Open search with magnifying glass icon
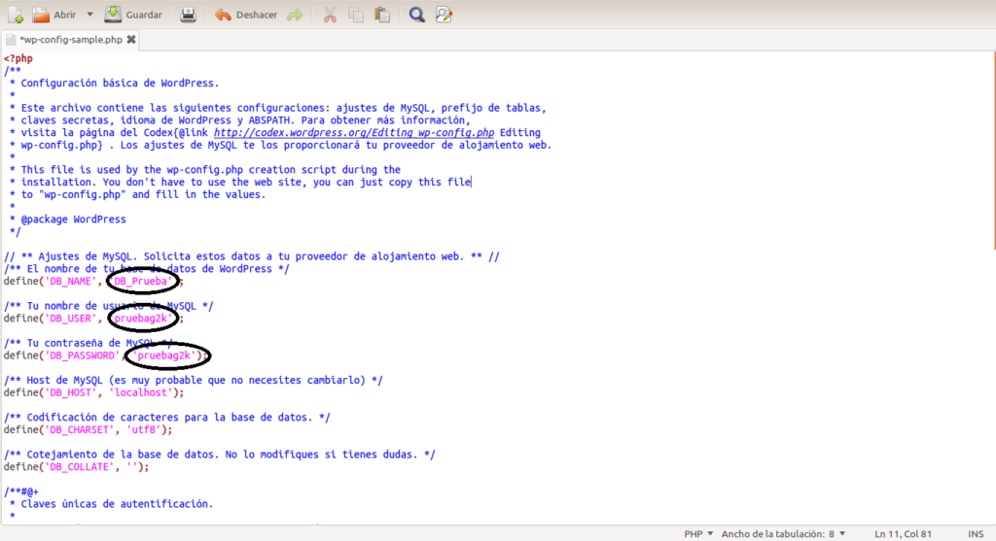This screenshot has height=541, width=996. click(x=416, y=14)
